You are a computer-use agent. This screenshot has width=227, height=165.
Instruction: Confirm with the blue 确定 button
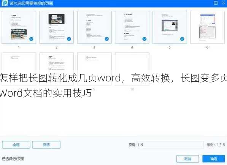[214, 159]
